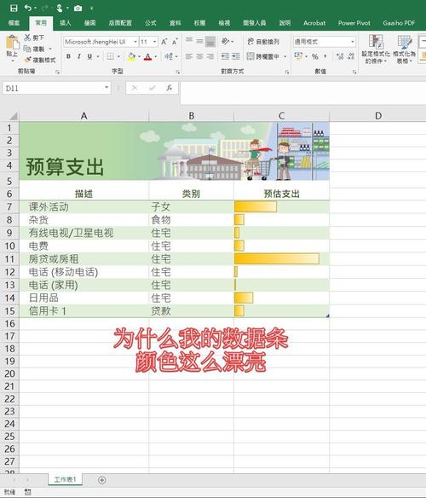Apply percent style (%)
The height and width of the screenshot is (498, 426).
[x=315, y=56]
